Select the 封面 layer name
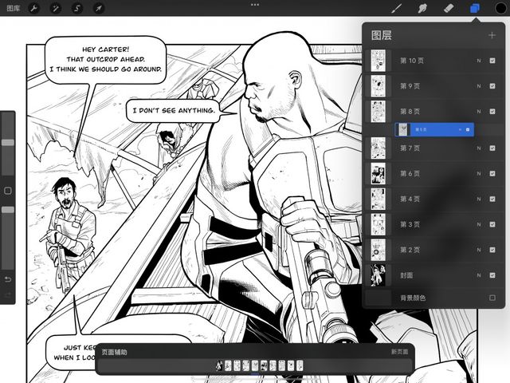This screenshot has width=510, height=383. pos(406,275)
